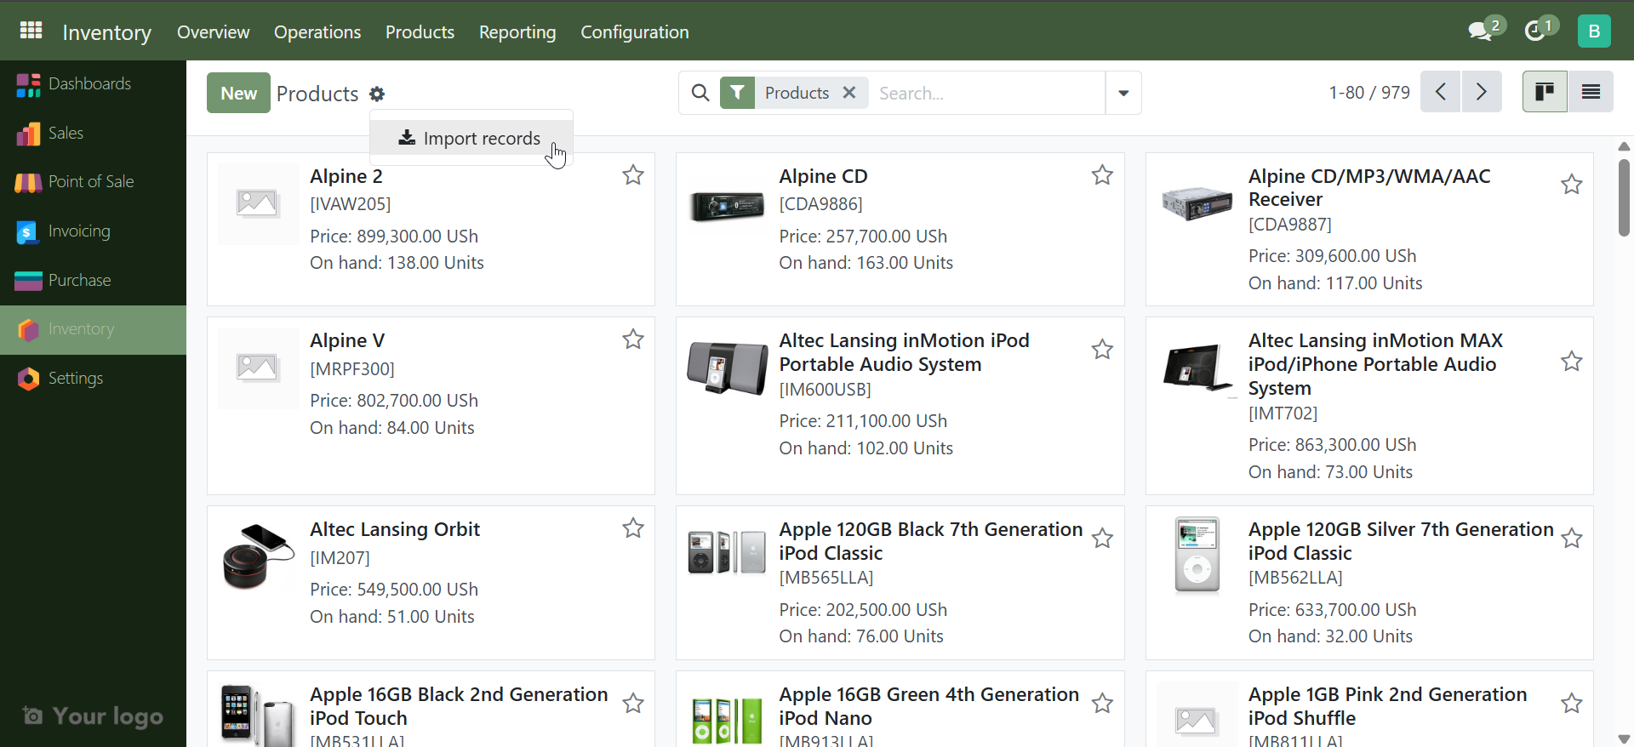Focus the Search input field
This screenshot has width=1634, height=747.
[987, 93]
